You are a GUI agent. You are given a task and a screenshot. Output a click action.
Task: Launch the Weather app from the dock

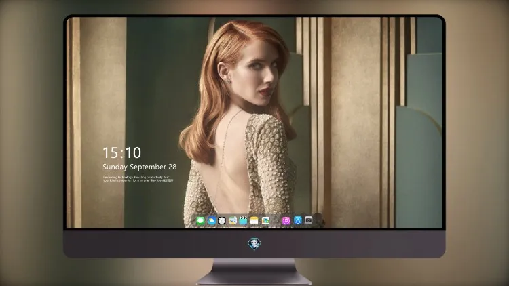(211, 221)
